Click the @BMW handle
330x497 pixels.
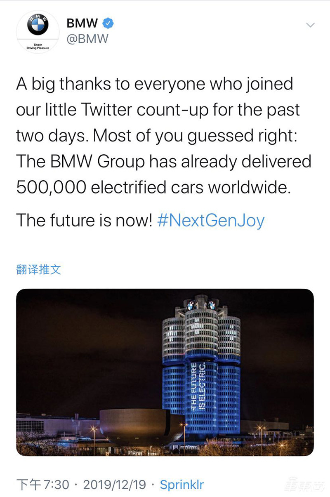point(87,39)
